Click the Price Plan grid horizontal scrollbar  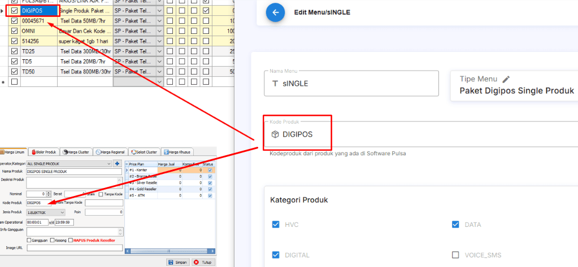tap(170, 251)
